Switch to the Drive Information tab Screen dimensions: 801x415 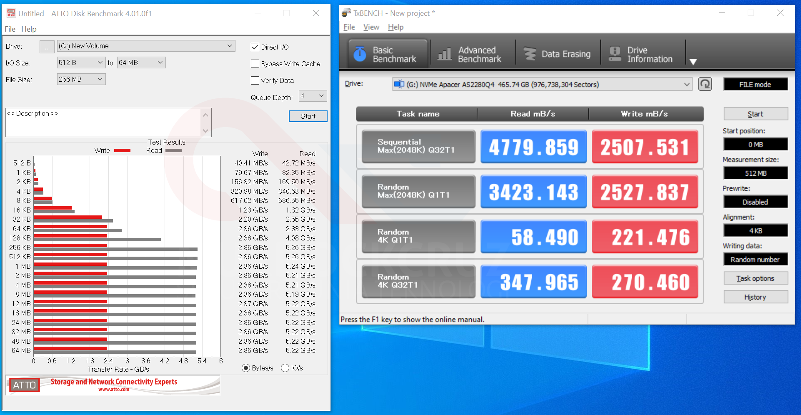coord(643,54)
